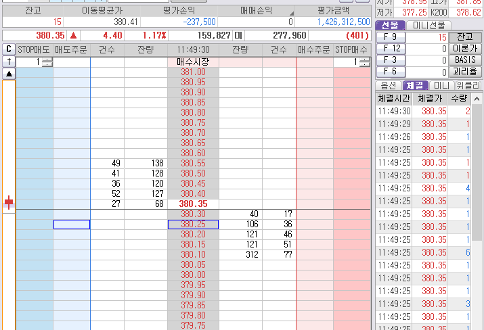Click the 11:49:30 trade row
The height and width of the screenshot is (330, 484).
coord(424,112)
